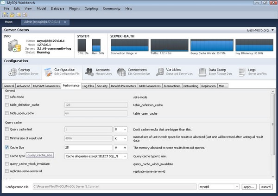The height and width of the screenshot is (196, 278).
Task: Switch to the Replication tab
Action: point(208,86)
